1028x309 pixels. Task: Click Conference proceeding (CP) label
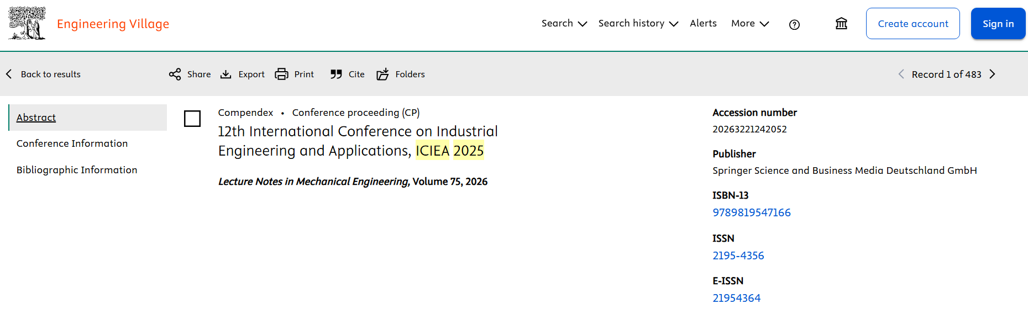pos(356,113)
